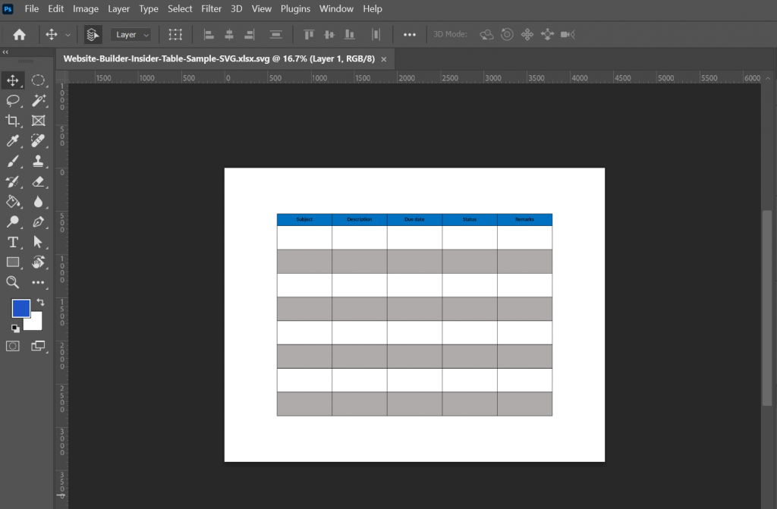Viewport: 777px width, 509px height.
Task: Expand the Move tool preset picker arrow
Action: pyautogui.click(x=68, y=35)
